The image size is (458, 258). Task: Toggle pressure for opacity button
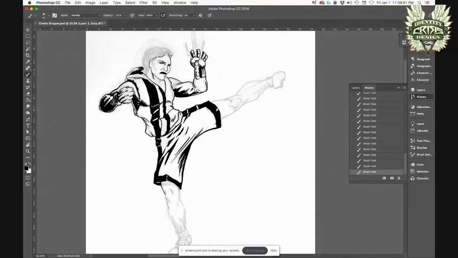(132, 15)
